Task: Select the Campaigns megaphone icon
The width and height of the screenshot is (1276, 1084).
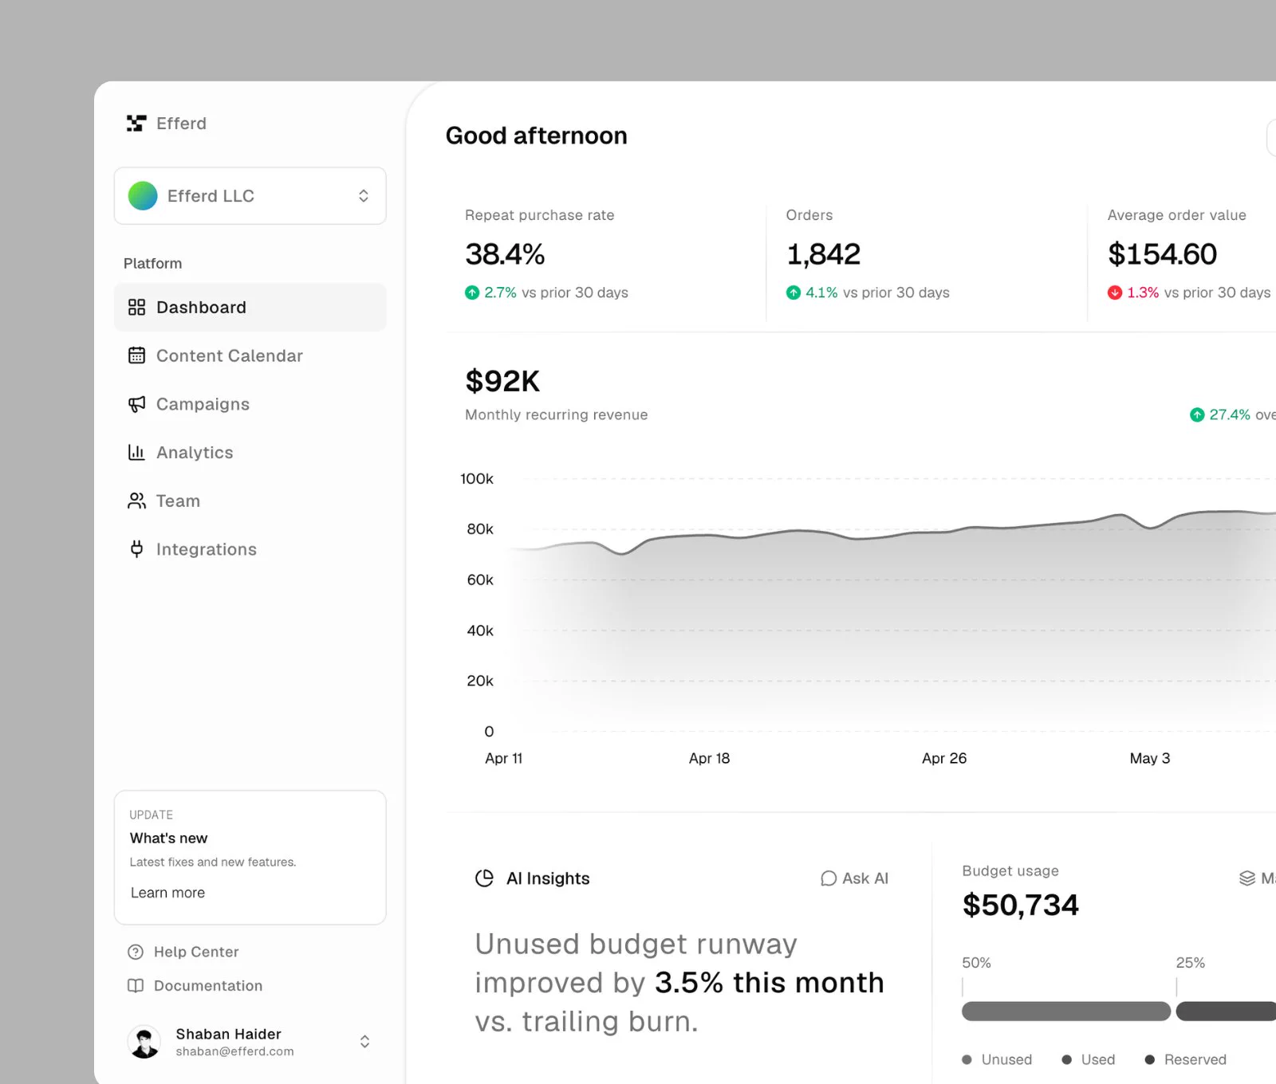Action: tap(137, 404)
